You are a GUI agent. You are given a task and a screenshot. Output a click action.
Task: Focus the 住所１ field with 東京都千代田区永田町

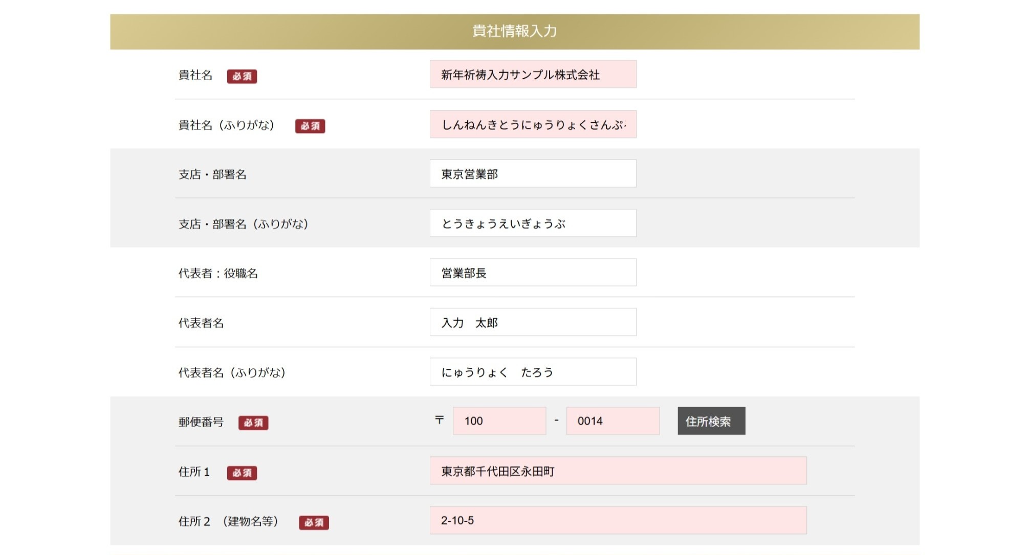pos(618,471)
